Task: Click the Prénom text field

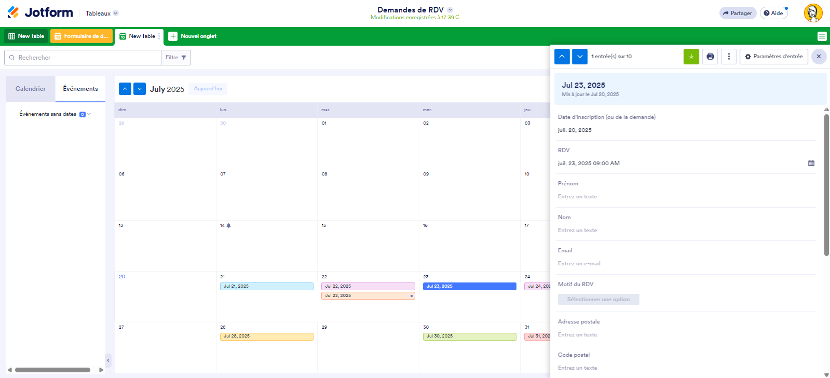Action: [x=687, y=197]
